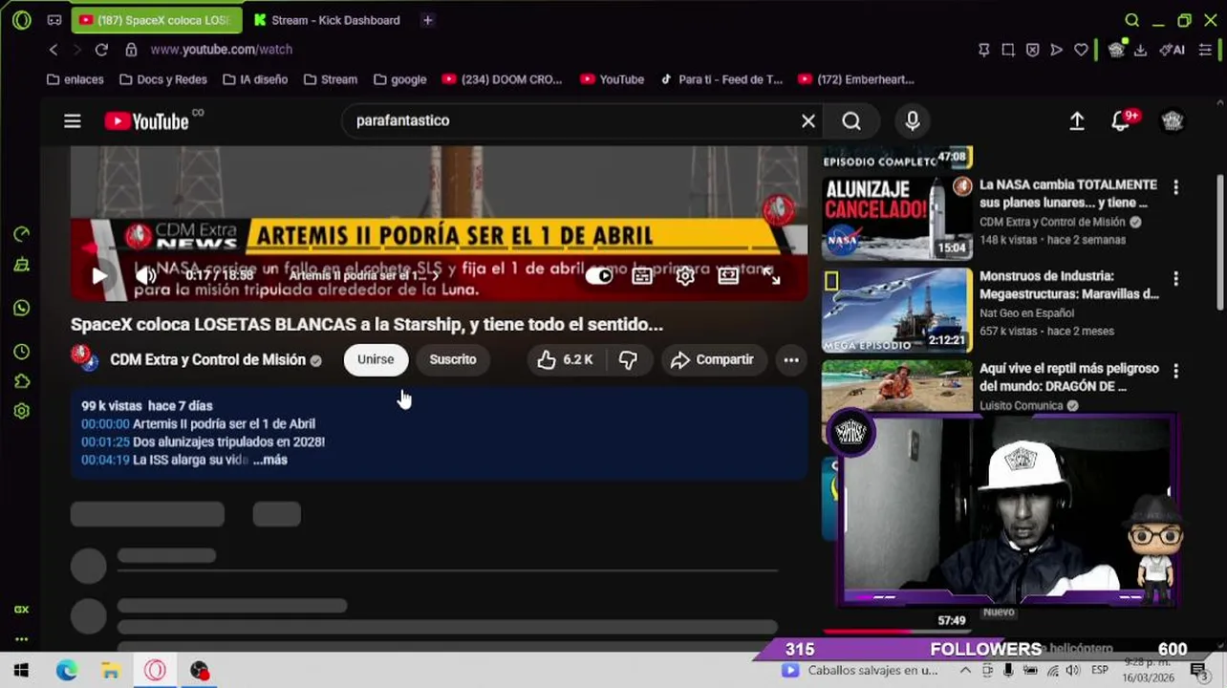Open sidebar settings gear icon
This screenshot has height=688, width=1227.
coord(21,411)
